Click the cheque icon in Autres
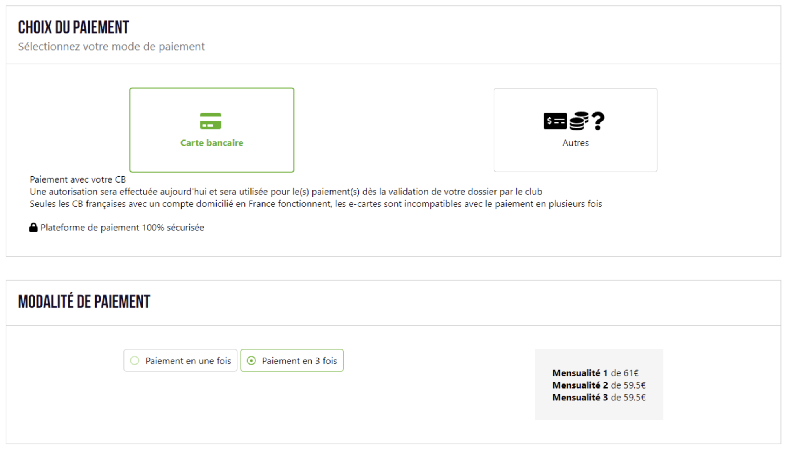 [x=555, y=121]
